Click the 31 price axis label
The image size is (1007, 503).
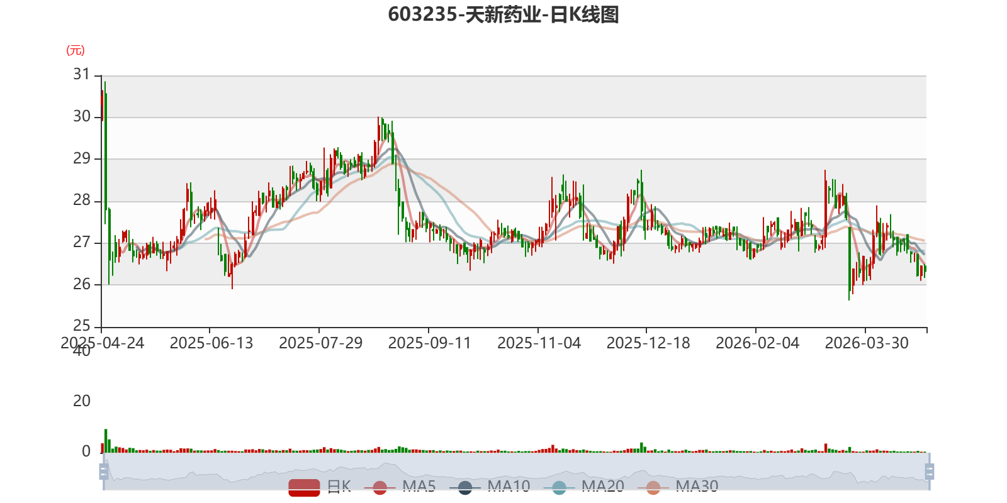pos(82,74)
